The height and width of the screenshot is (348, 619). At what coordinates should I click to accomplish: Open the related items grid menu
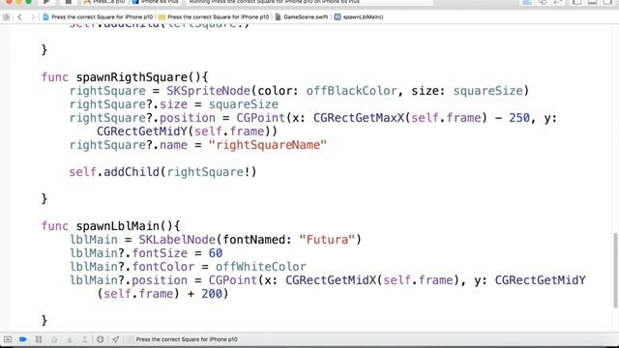coord(6,17)
